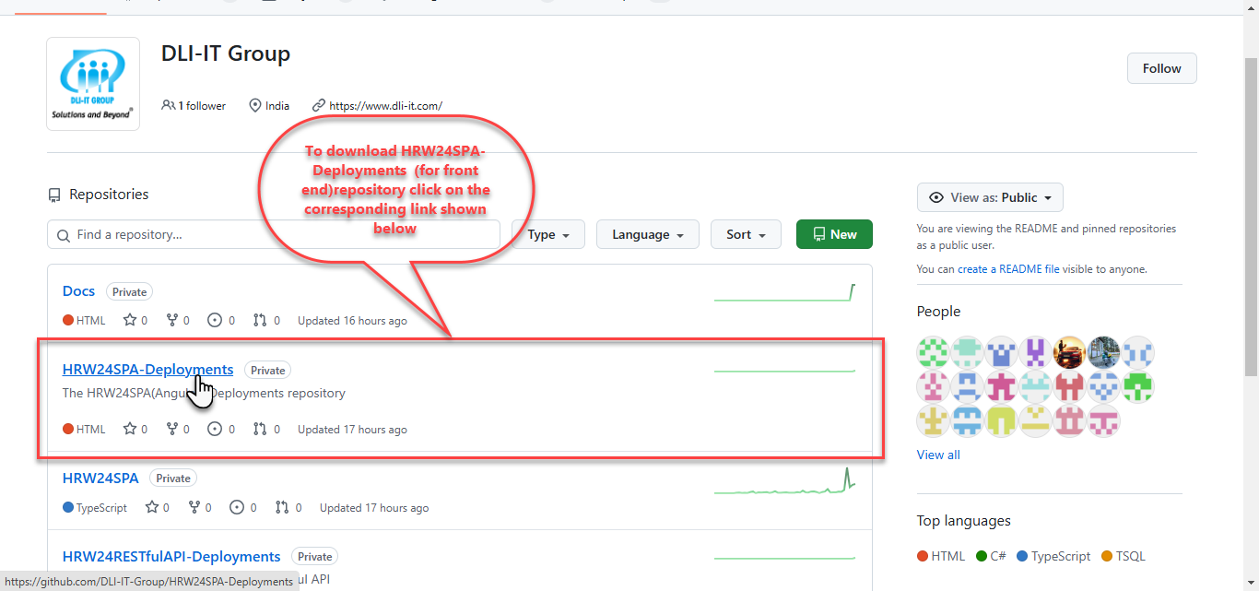Click the location pin icon beside India
Viewport: 1259px width, 591px height.
(x=255, y=105)
